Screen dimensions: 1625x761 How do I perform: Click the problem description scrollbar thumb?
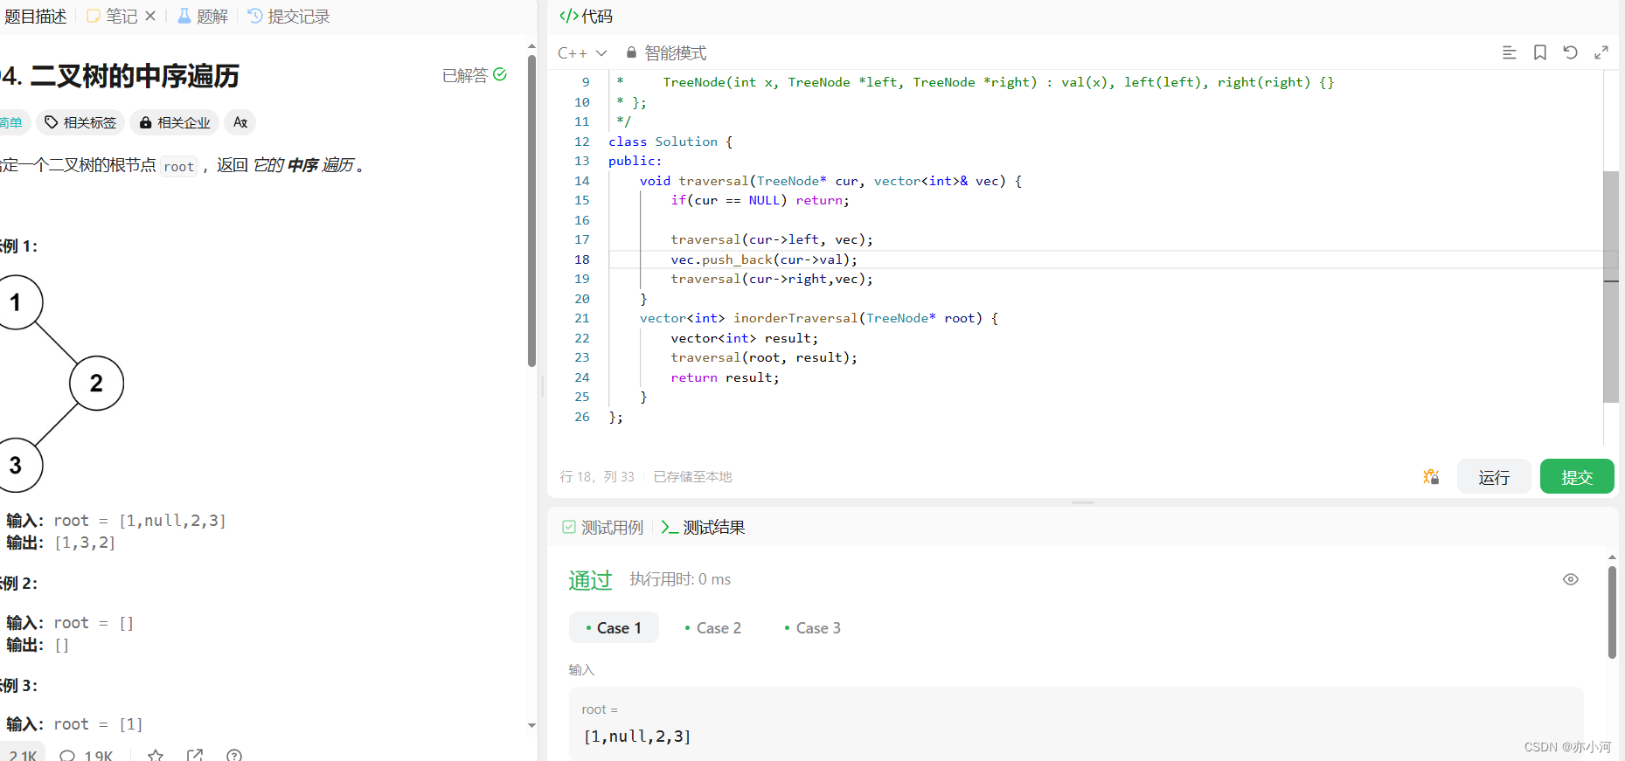[x=531, y=211]
